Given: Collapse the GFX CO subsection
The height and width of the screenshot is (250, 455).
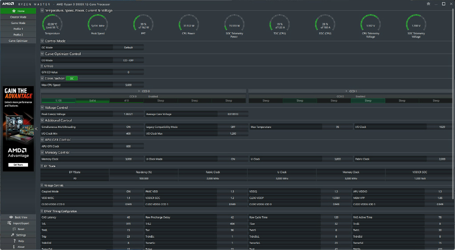Looking at the screenshot, I should pyautogui.click(x=42, y=66).
